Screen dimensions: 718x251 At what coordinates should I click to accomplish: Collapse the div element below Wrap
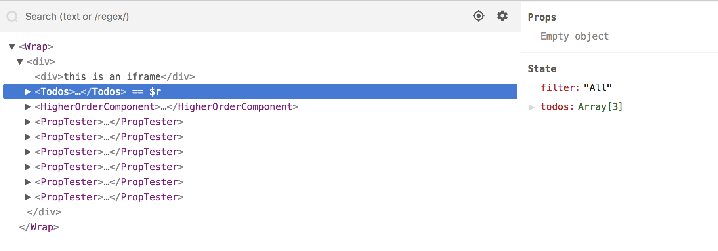click(x=20, y=61)
